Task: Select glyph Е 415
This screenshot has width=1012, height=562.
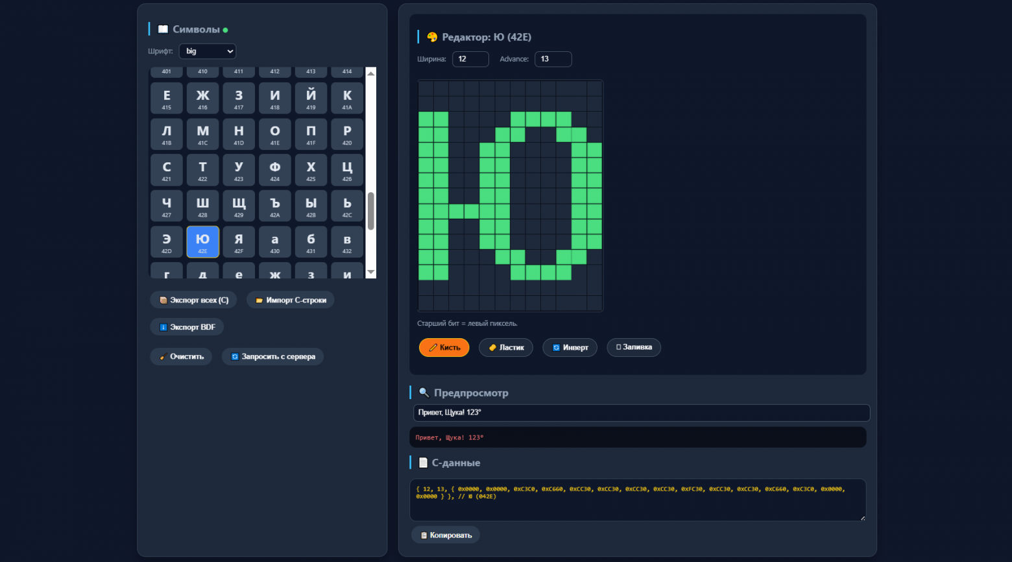Action: point(167,99)
